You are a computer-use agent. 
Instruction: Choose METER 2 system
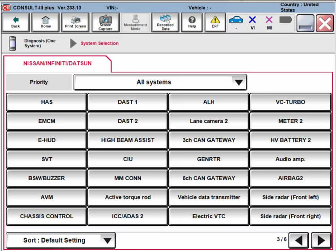pos(290,121)
